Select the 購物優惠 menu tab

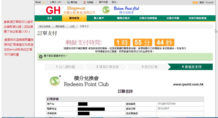74,18
